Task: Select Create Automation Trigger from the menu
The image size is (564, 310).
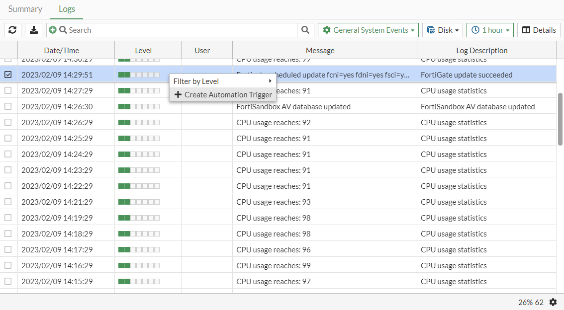Action: 223,94
